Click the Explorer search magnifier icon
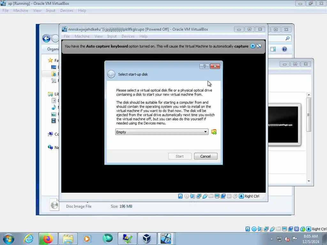Screen dimensions: 327x245 click(x=287, y=38)
